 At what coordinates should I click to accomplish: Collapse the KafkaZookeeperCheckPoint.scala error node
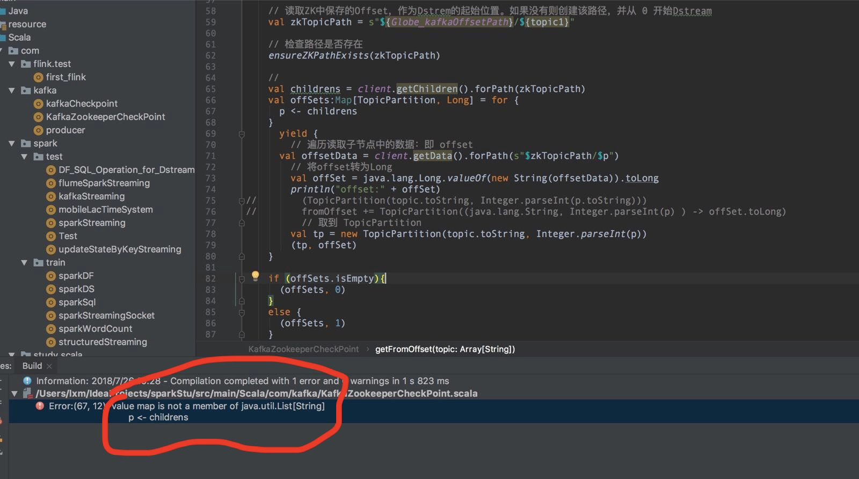point(14,394)
